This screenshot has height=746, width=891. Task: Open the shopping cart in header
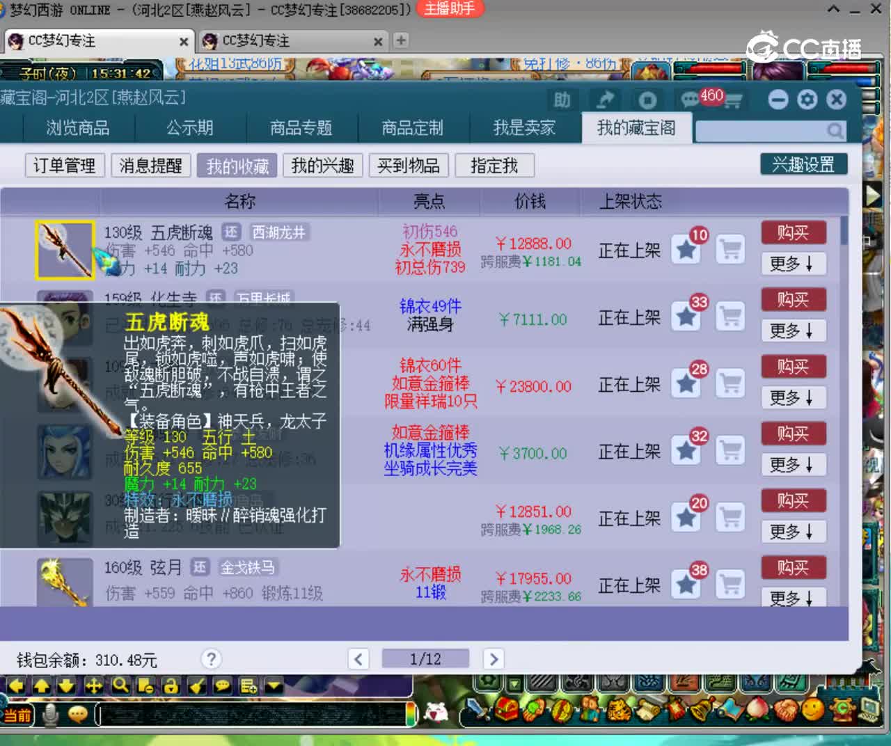[x=732, y=102]
